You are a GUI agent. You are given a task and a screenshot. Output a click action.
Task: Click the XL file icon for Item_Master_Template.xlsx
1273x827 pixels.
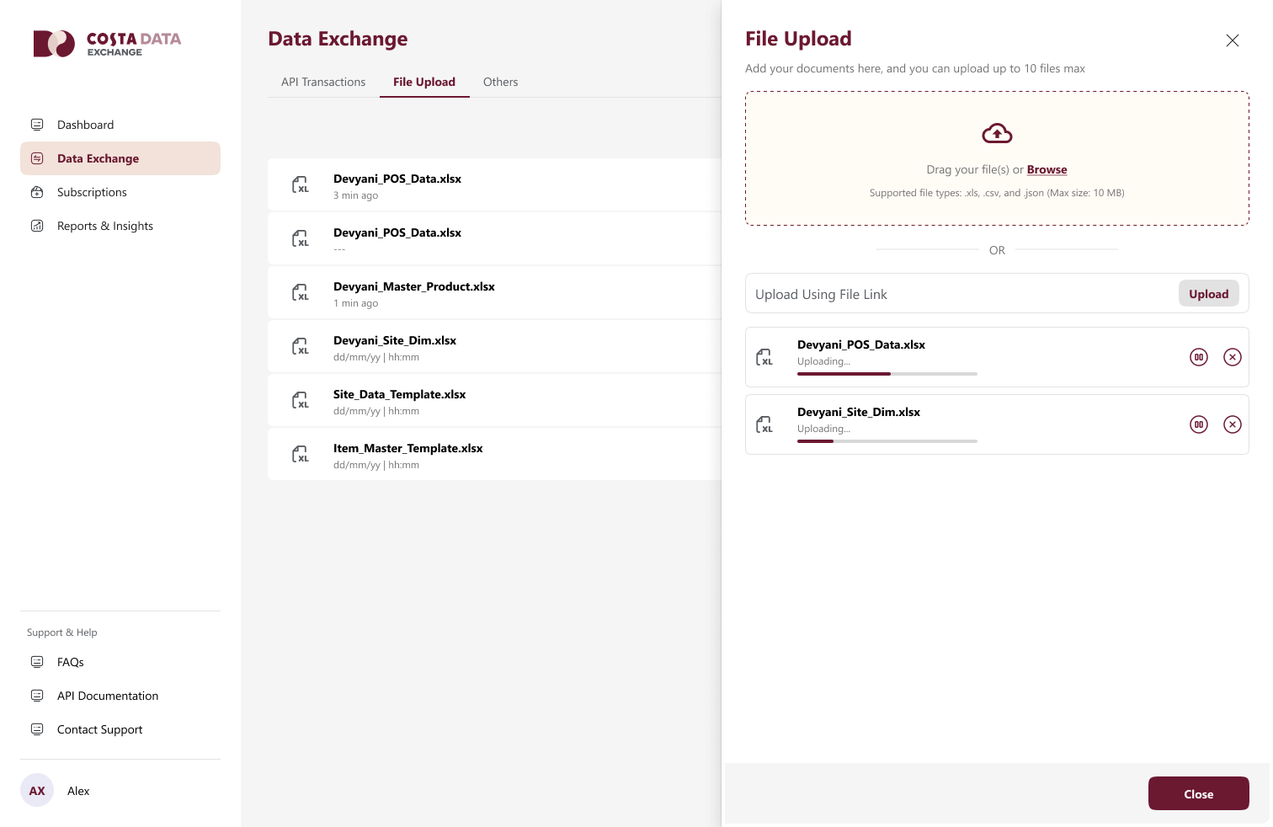(x=301, y=454)
